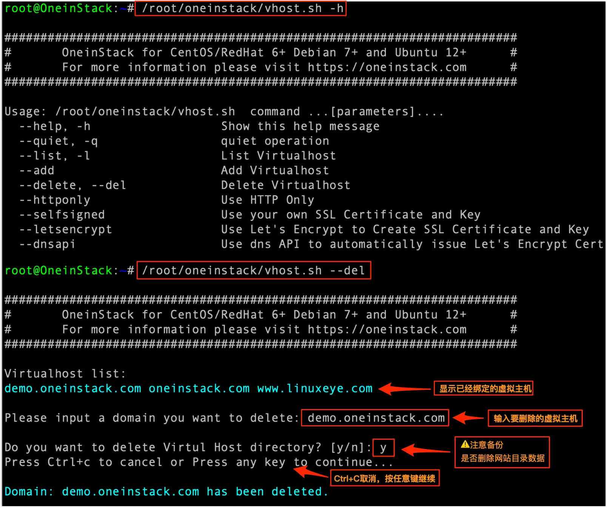Click the highlighted vhost.sh --del command
The height and width of the screenshot is (508, 607).
[x=254, y=270]
